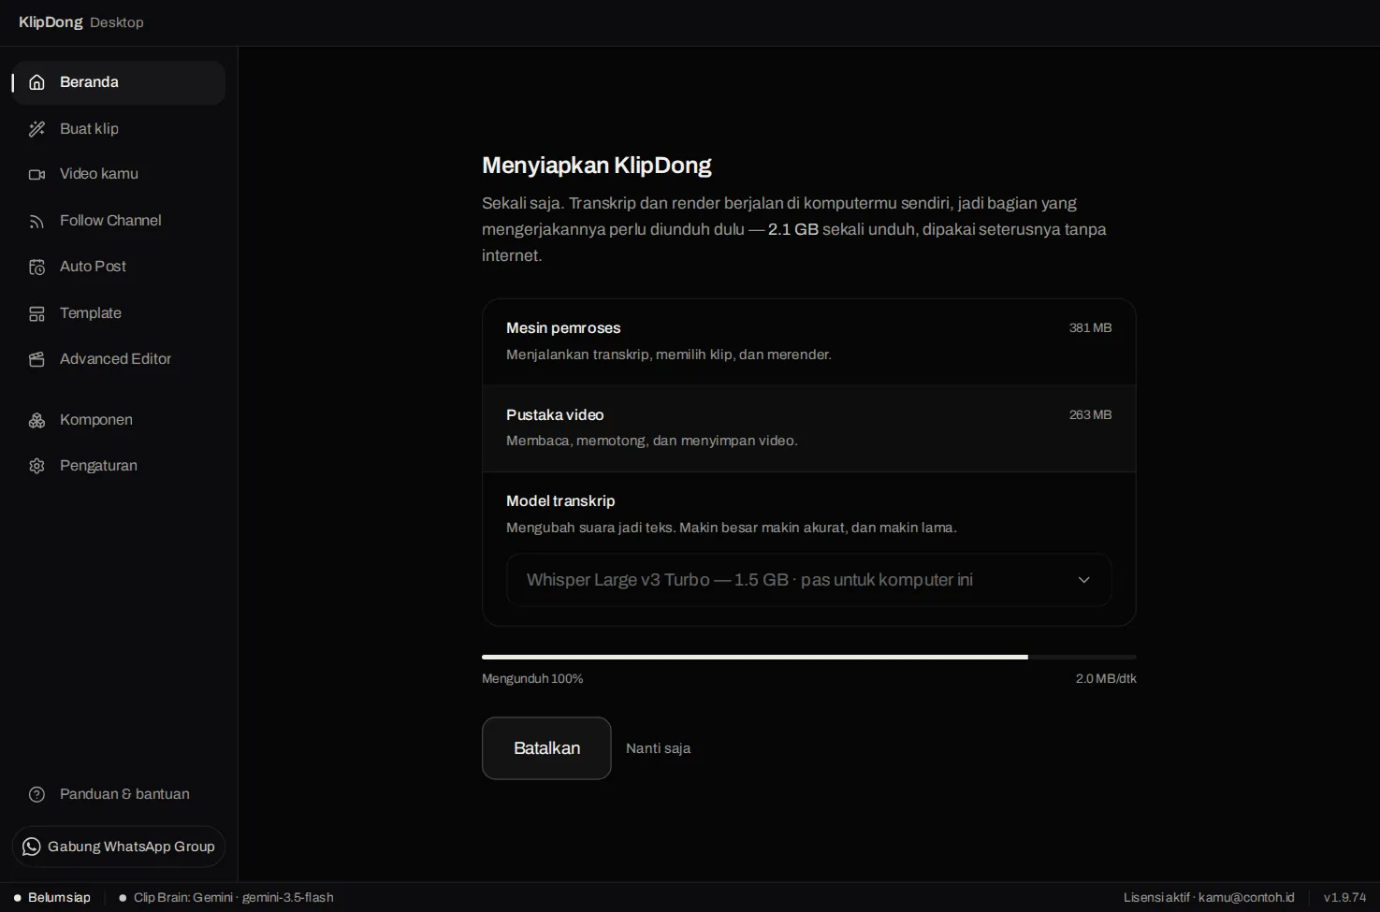The image size is (1380, 912).
Task: Click the Panduan & bantuan question icon
Action: 36,794
